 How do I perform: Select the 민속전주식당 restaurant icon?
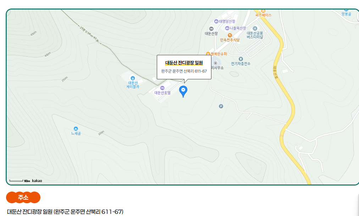[230, 35]
